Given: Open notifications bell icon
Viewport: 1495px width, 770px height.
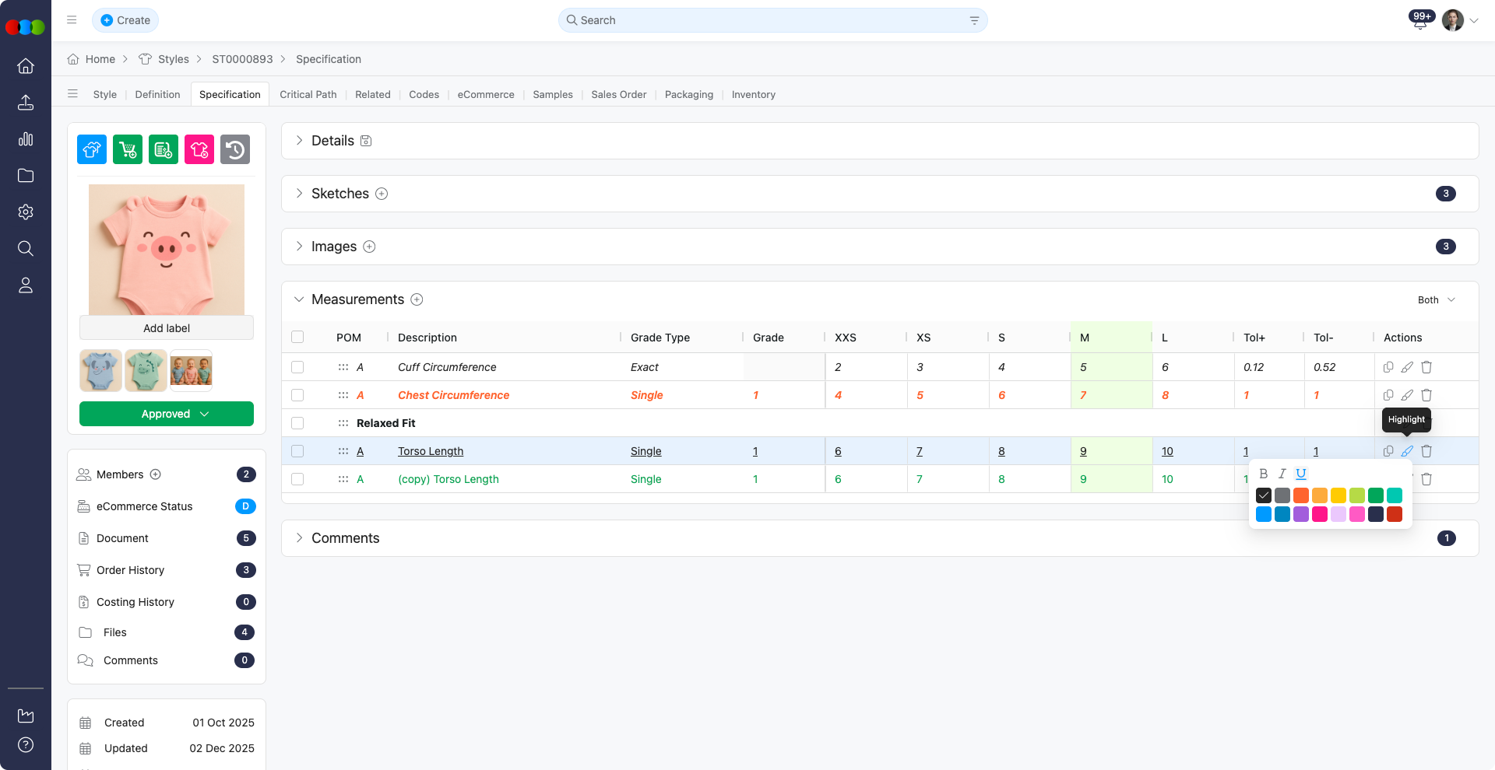Looking at the screenshot, I should point(1419,21).
